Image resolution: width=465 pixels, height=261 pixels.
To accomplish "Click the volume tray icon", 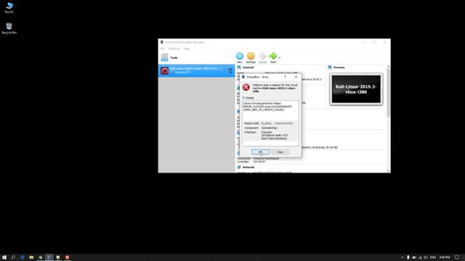I will point(426,257).
